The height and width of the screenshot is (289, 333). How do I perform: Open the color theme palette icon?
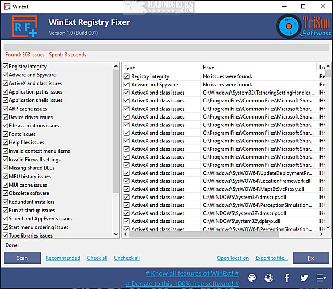(252, 278)
